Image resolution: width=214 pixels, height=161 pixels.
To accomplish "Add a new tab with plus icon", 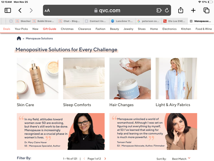I will [193, 10].
